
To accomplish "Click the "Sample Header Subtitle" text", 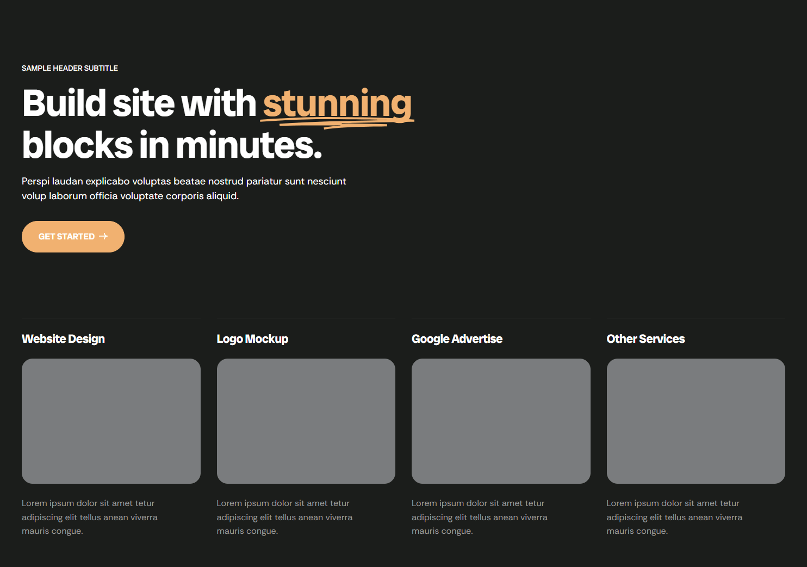I will pyautogui.click(x=70, y=68).
